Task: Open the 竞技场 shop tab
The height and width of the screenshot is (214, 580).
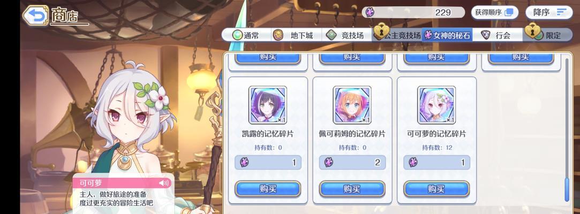Action: (347, 35)
